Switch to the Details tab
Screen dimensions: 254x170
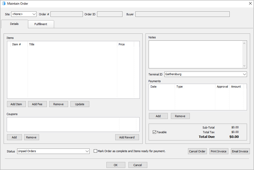pyautogui.click(x=14, y=24)
